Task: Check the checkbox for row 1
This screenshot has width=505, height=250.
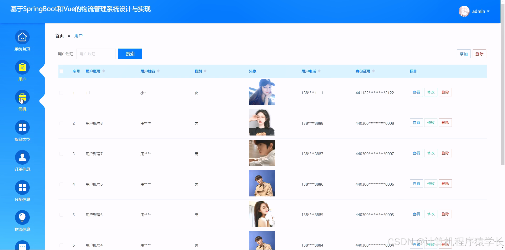Action: (61, 93)
